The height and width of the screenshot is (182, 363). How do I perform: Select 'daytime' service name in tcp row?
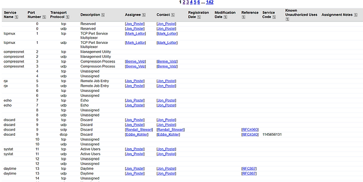10,168
